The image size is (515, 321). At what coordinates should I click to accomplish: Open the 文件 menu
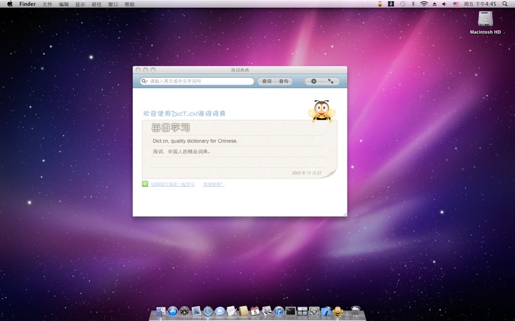pos(48,4)
